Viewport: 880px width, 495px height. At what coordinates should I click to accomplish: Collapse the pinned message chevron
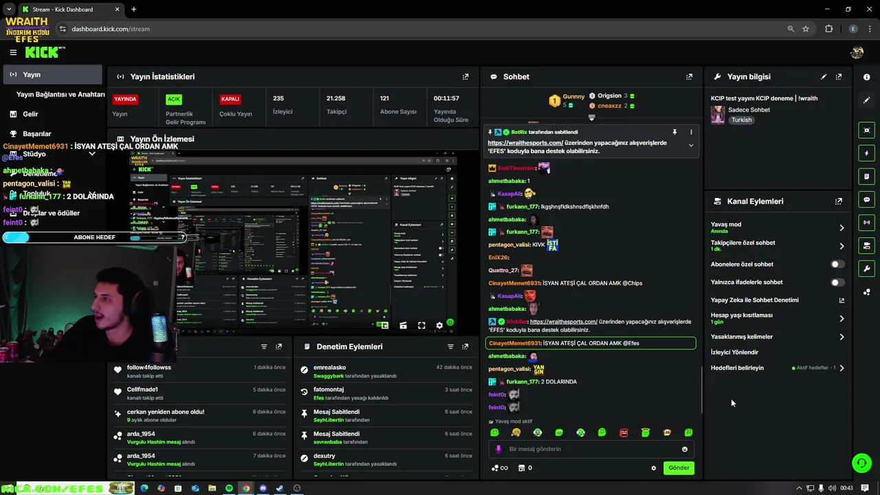point(691,145)
